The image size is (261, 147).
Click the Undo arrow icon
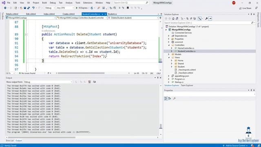click(x=33, y=8)
